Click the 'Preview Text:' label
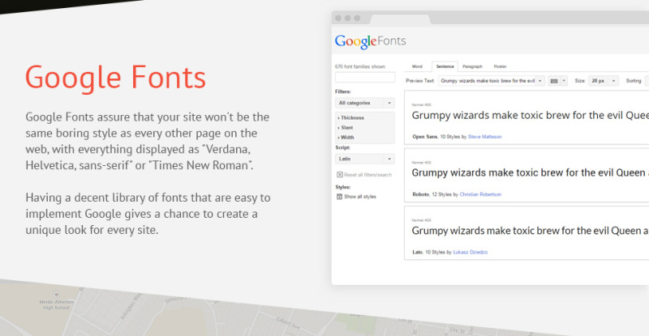This screenshot has width=649, height=336. point(420,81)
